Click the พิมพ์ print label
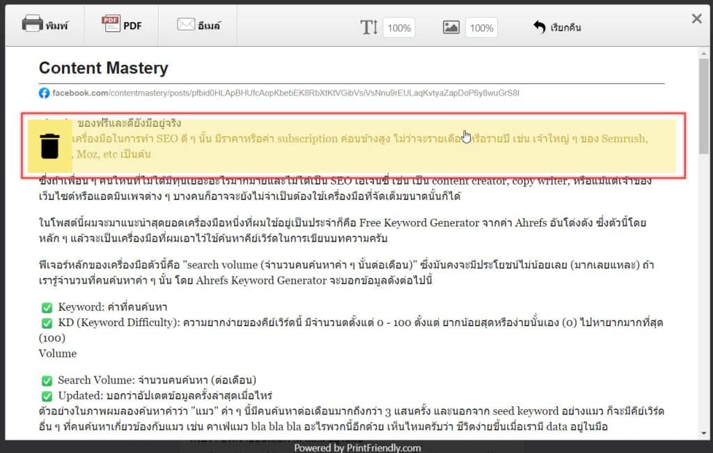 [57, 26]
